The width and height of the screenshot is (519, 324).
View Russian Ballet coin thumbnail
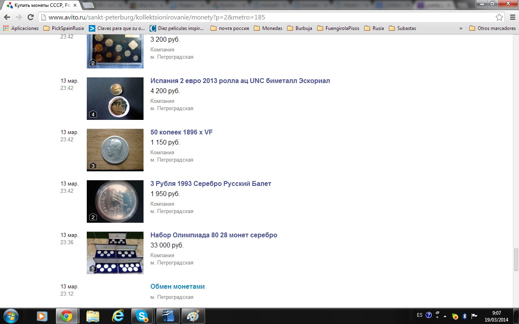click(x=115, y=201)
